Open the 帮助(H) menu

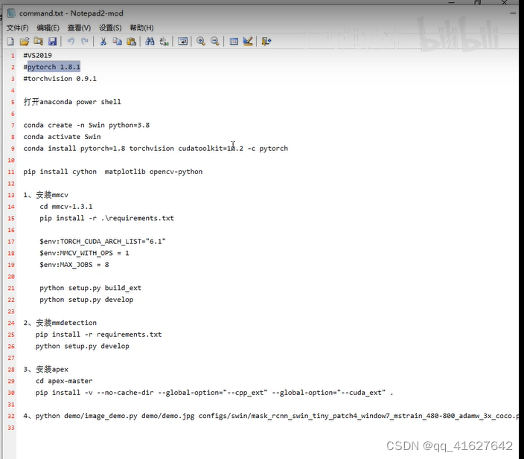click(x=141, y=28)
